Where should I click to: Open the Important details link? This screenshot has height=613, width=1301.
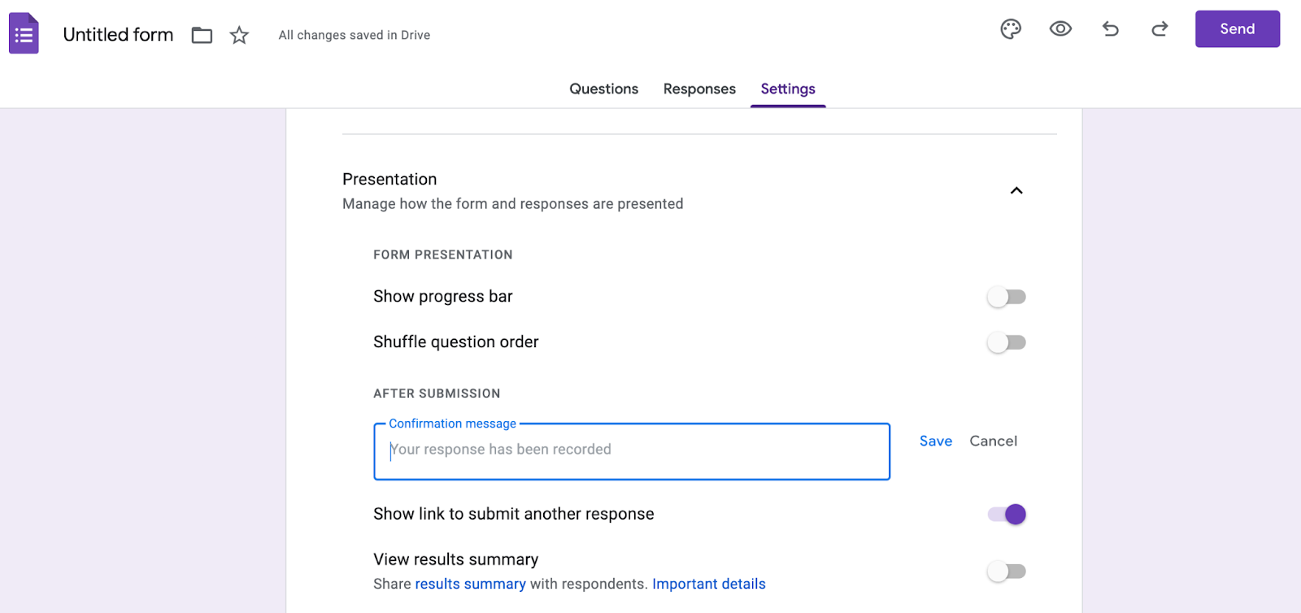coord(709,584)
